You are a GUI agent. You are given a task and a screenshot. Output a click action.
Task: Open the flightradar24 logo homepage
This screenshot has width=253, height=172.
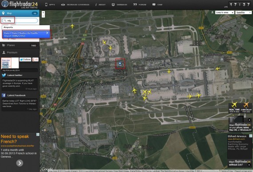point(20,4)
